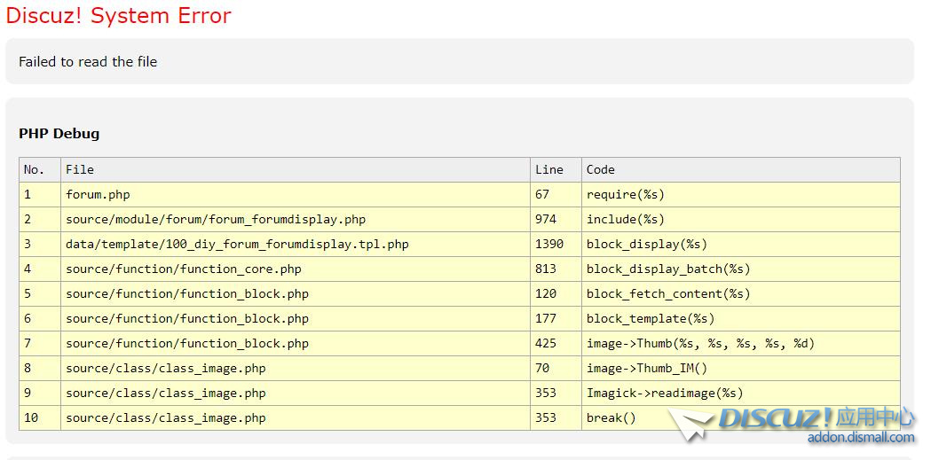Click row number 5 cell
Image resolution: width=931 pixels, height=460 pixels.
pos(40,294)
